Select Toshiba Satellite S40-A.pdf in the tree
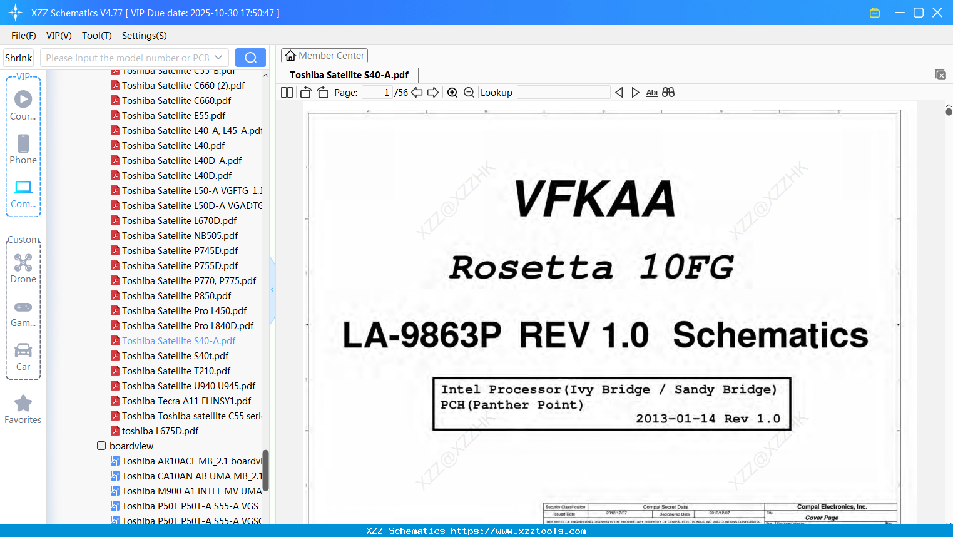 tap(178, 341)
